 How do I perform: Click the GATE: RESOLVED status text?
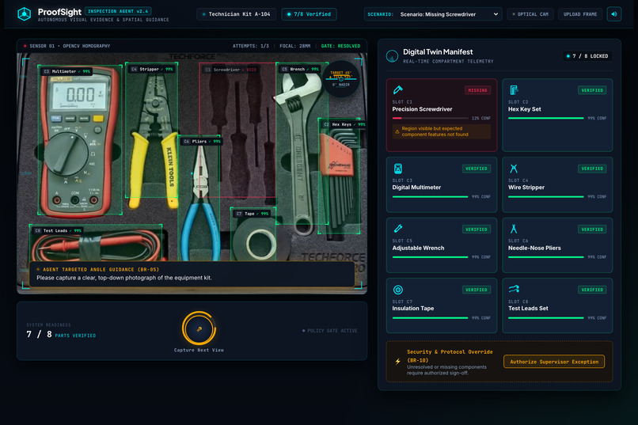340,46
